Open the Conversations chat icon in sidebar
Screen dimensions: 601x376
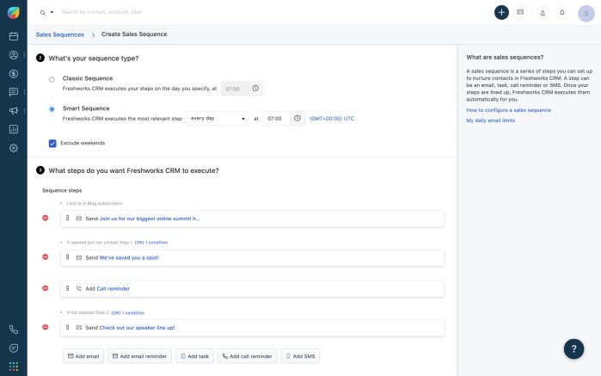pyautogui.click(x=14, y=92)
